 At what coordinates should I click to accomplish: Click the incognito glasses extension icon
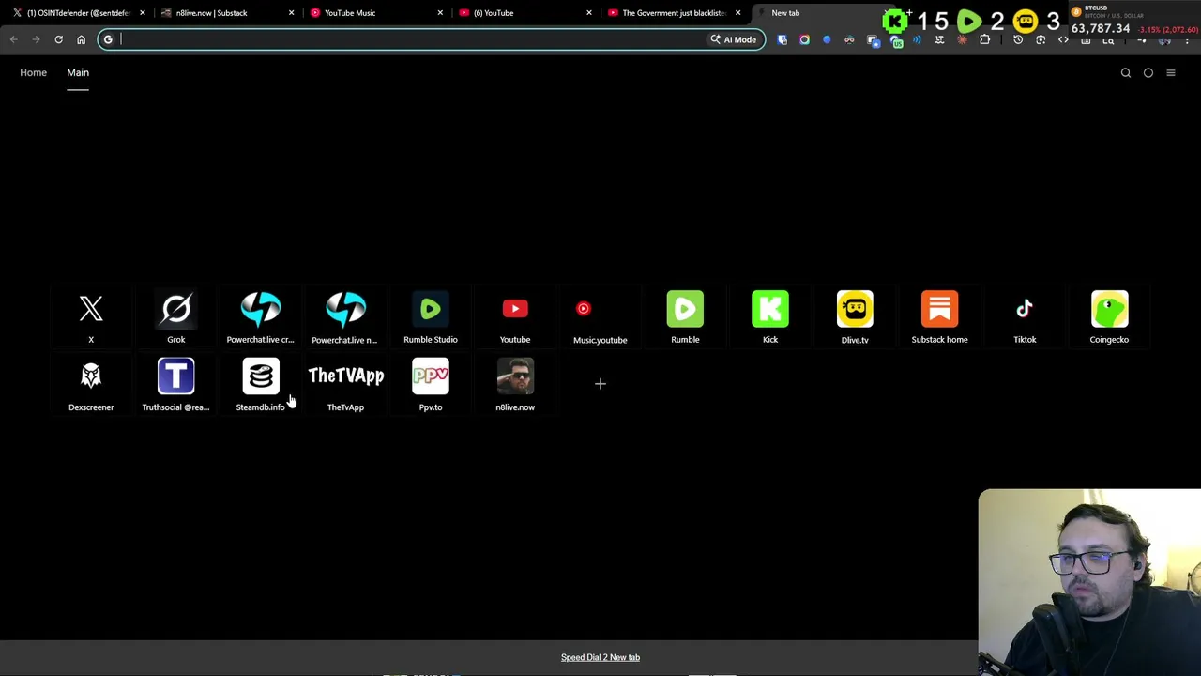849,39
